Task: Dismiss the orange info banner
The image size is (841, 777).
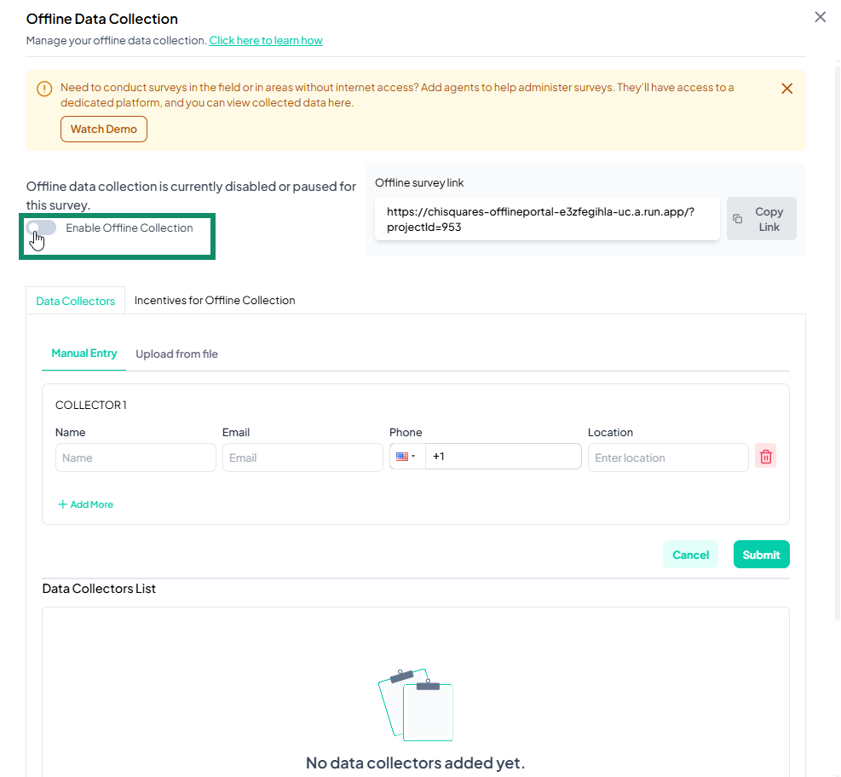Action: click(786, 89)
